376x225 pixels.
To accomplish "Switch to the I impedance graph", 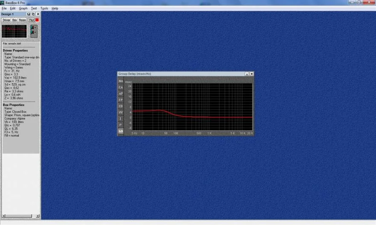I will tap(121, 119).
